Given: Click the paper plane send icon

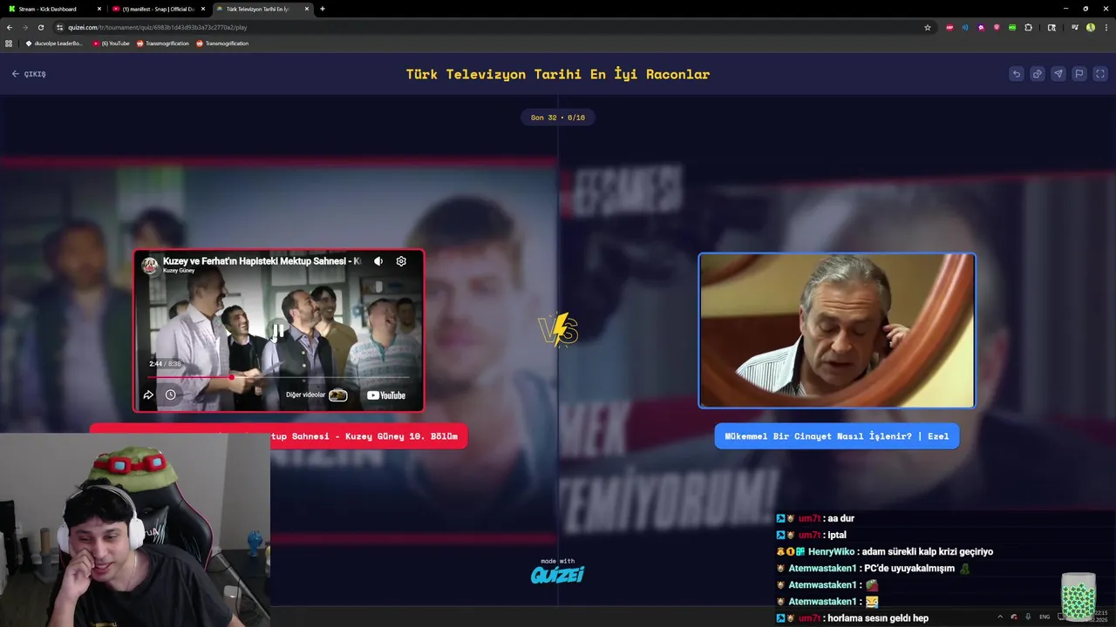Looking at the screenshot, I should 1058,74.
